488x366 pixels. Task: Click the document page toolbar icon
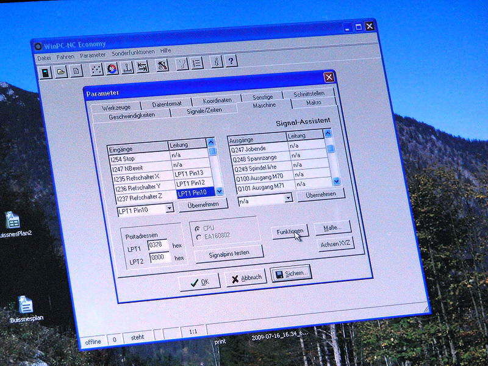76,71
